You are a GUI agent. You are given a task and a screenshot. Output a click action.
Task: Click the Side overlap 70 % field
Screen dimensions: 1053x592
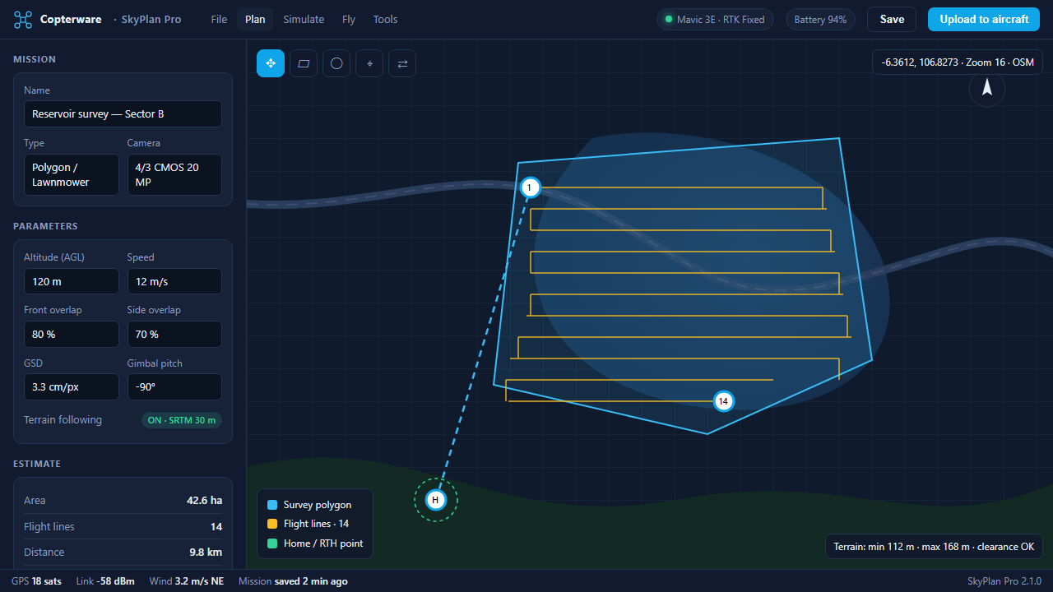click(174, 335)
